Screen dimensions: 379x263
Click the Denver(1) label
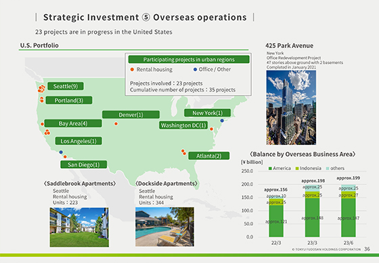point(131,115)
